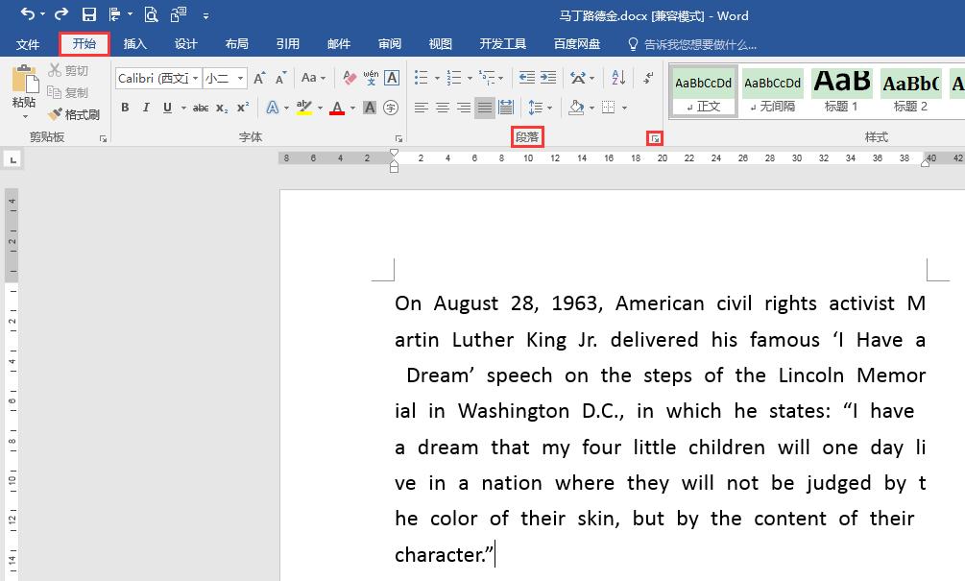The image size is (965, 581).
Task: Apply red font color
Action: pos(337,108)
